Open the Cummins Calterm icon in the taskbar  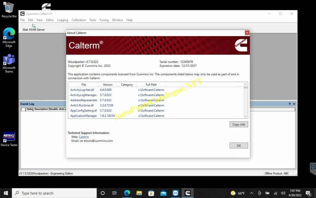[x=188, y=193]
